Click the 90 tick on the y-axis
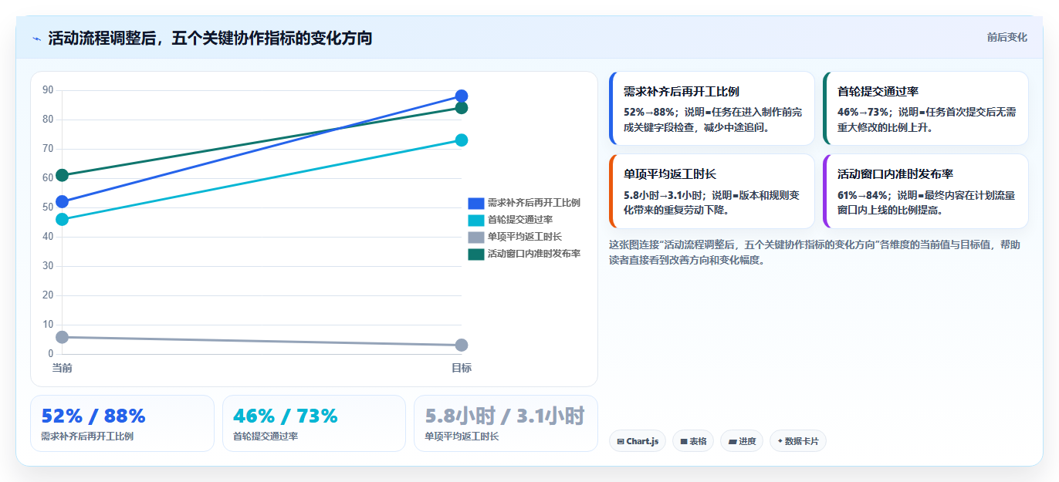The width and height of the screenshot is (1059, 482). (48, 90)
